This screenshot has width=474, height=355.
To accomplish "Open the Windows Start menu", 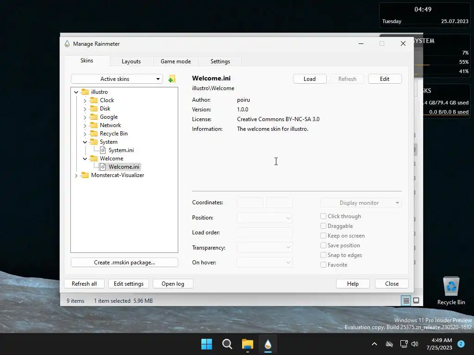I will (x=207, y=344).
